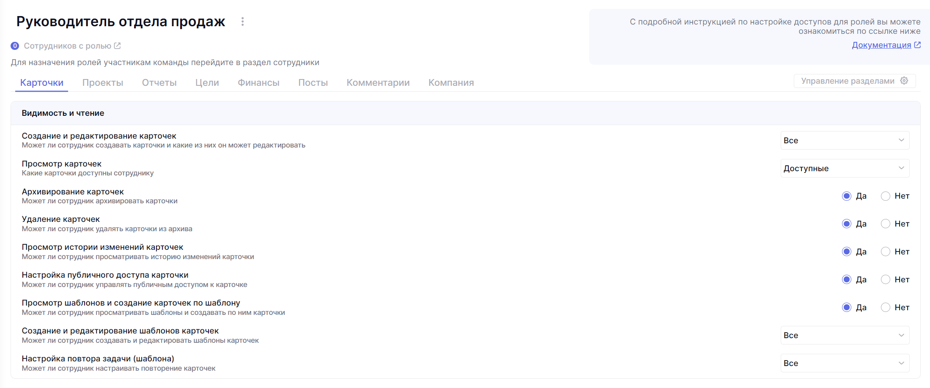Click the external link icon beside Сотрудников с ролью
Screen dimensions: 930x388
point(118,46)
